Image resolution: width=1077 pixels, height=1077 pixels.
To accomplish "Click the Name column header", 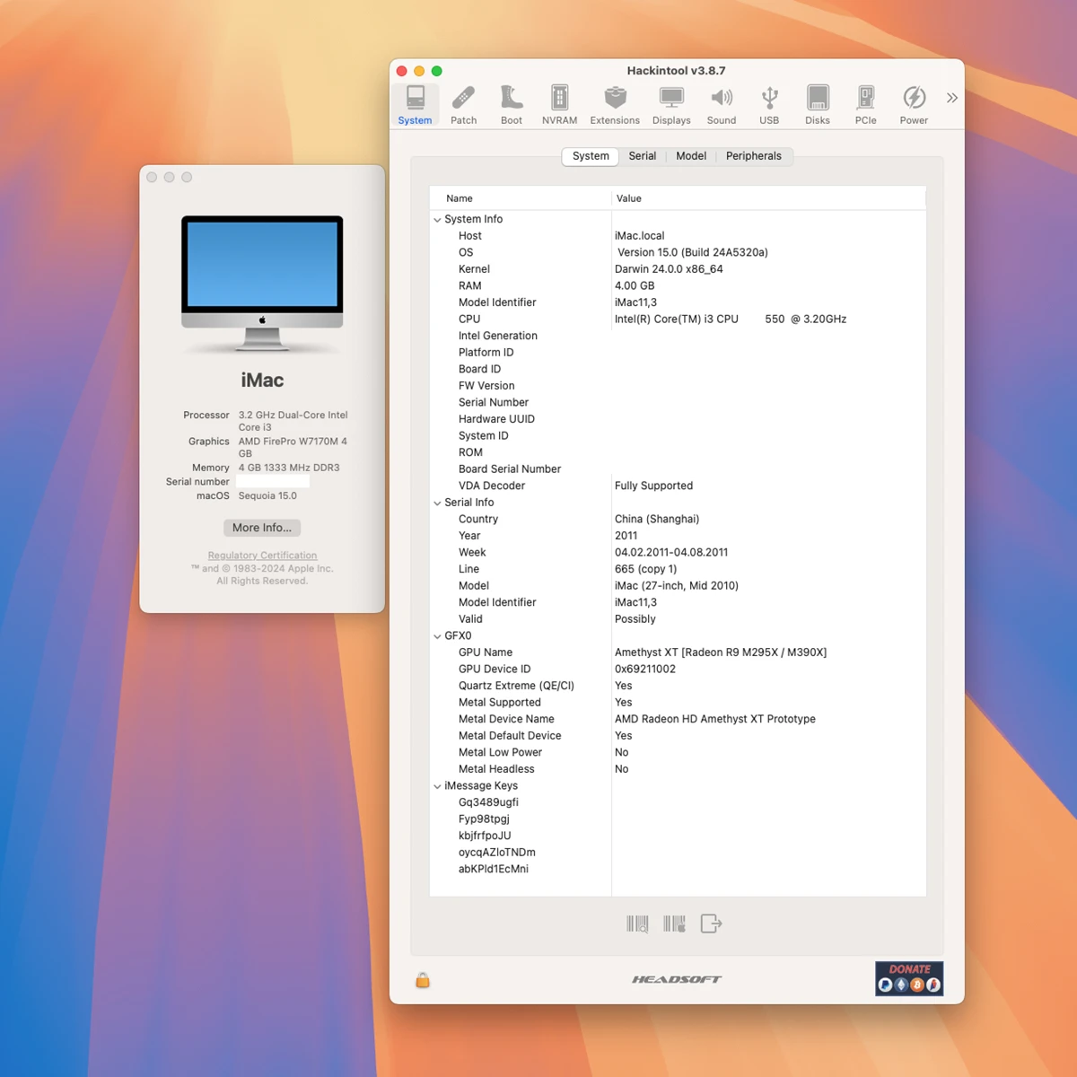I will coord(521,198).
